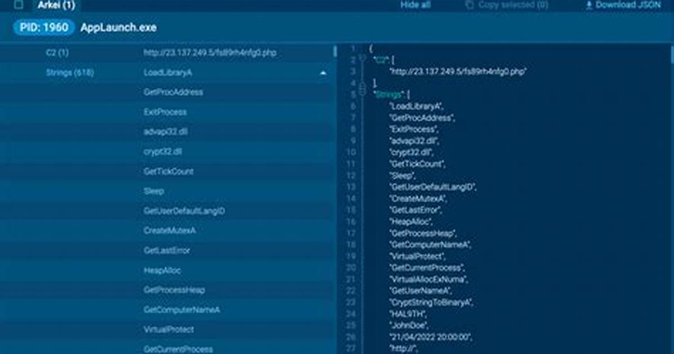Click "JohnDoe" in the JSON viewer
This screenshot has width=674, height=354.
(x=409, y=326)
